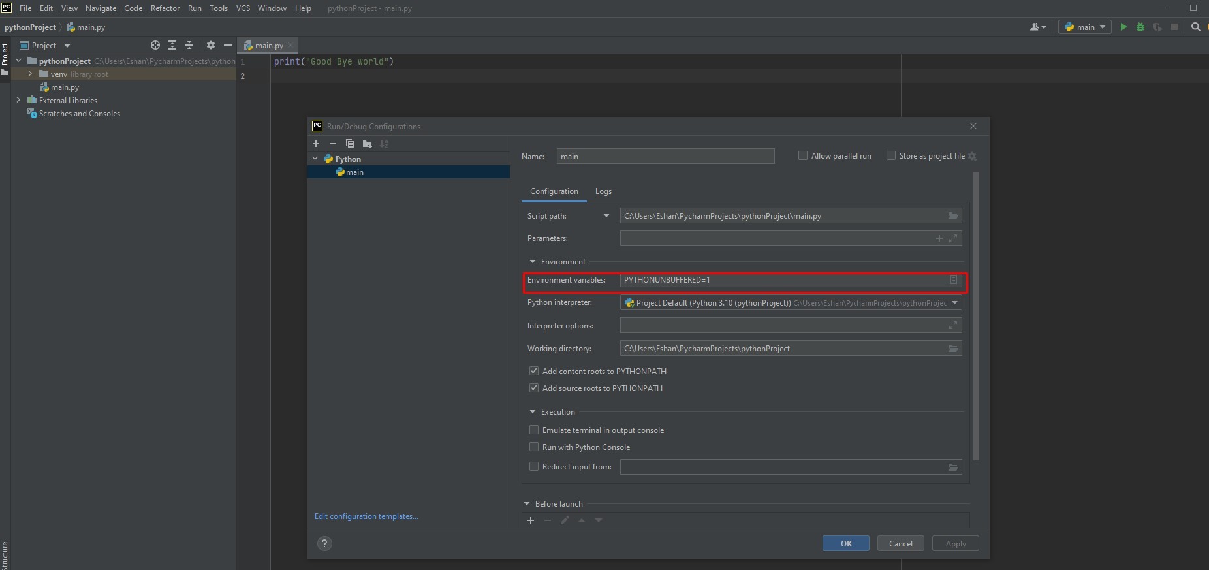Enable Redirect input from checkbox

pos(534,466)
